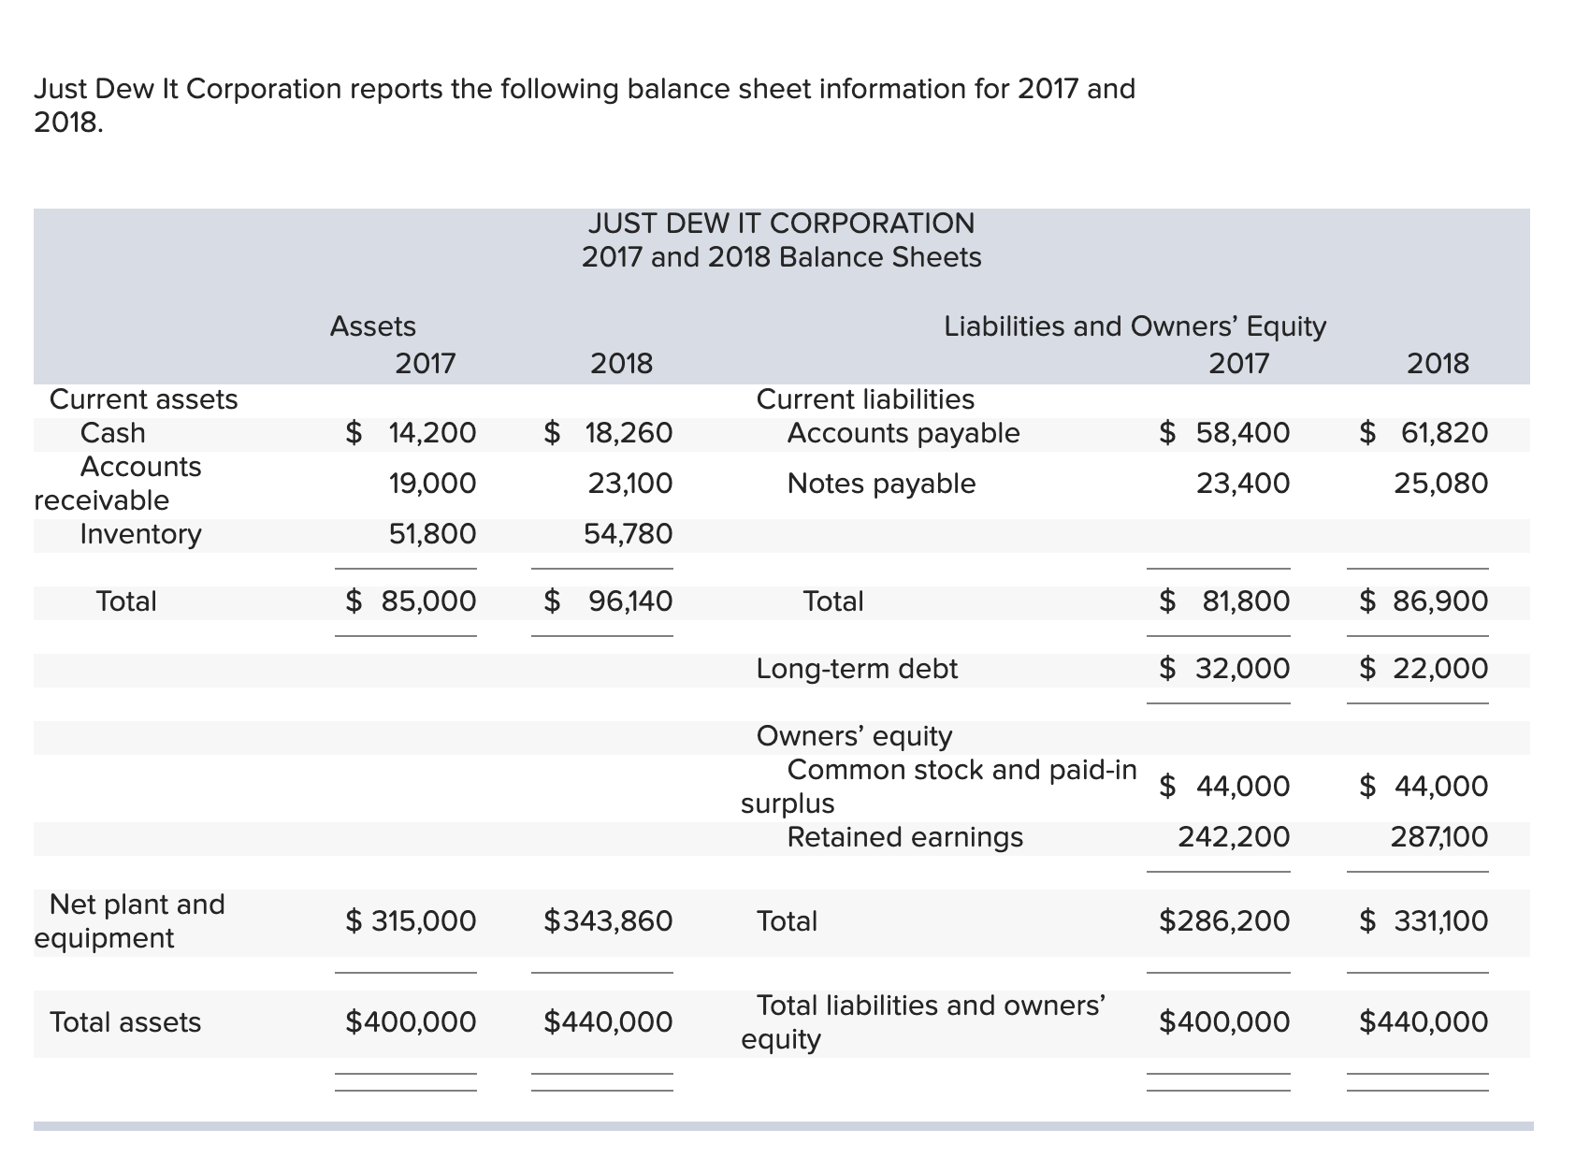Select the 2018 Retained earnings value 287,100
The height and width of the screenshot is (1158, 1590).
[x=1438, y=837]
